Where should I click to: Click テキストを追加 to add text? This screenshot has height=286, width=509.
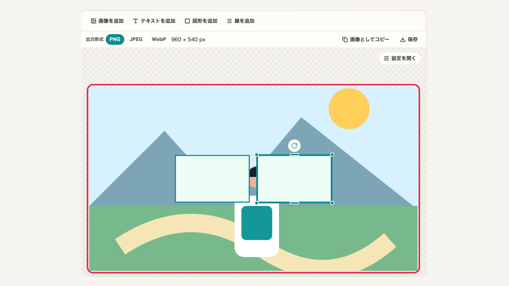coord(154,21)
